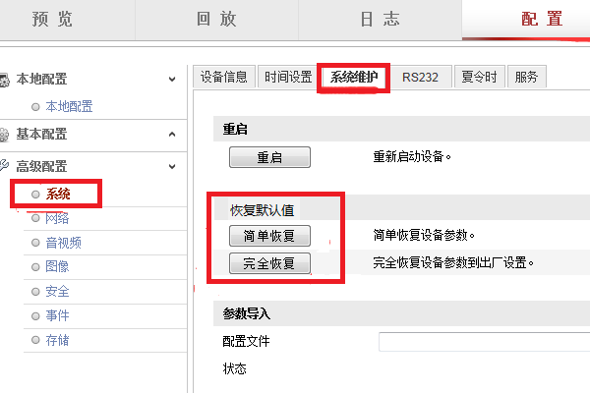This screenshot has width=590, height=393.
Task: Select the 配置 (Configuration) top tab
Action: [x=542, y=19]
